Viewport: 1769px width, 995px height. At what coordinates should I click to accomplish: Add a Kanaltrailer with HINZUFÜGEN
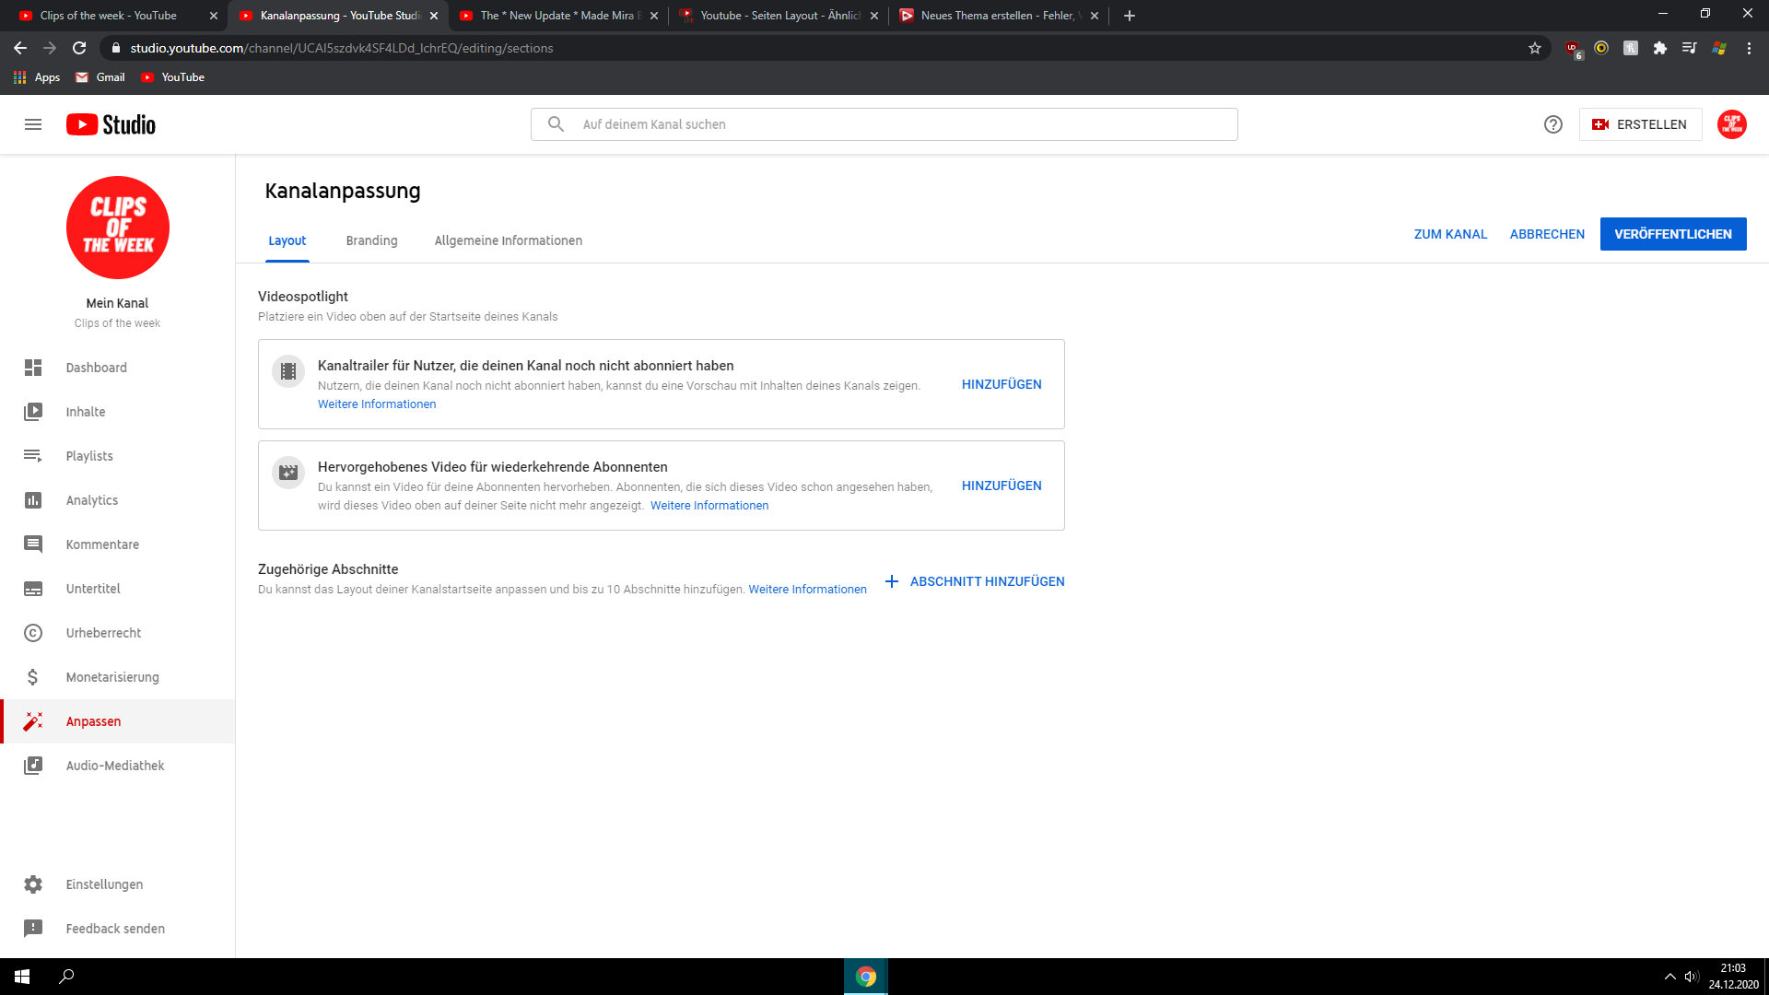1002,384
